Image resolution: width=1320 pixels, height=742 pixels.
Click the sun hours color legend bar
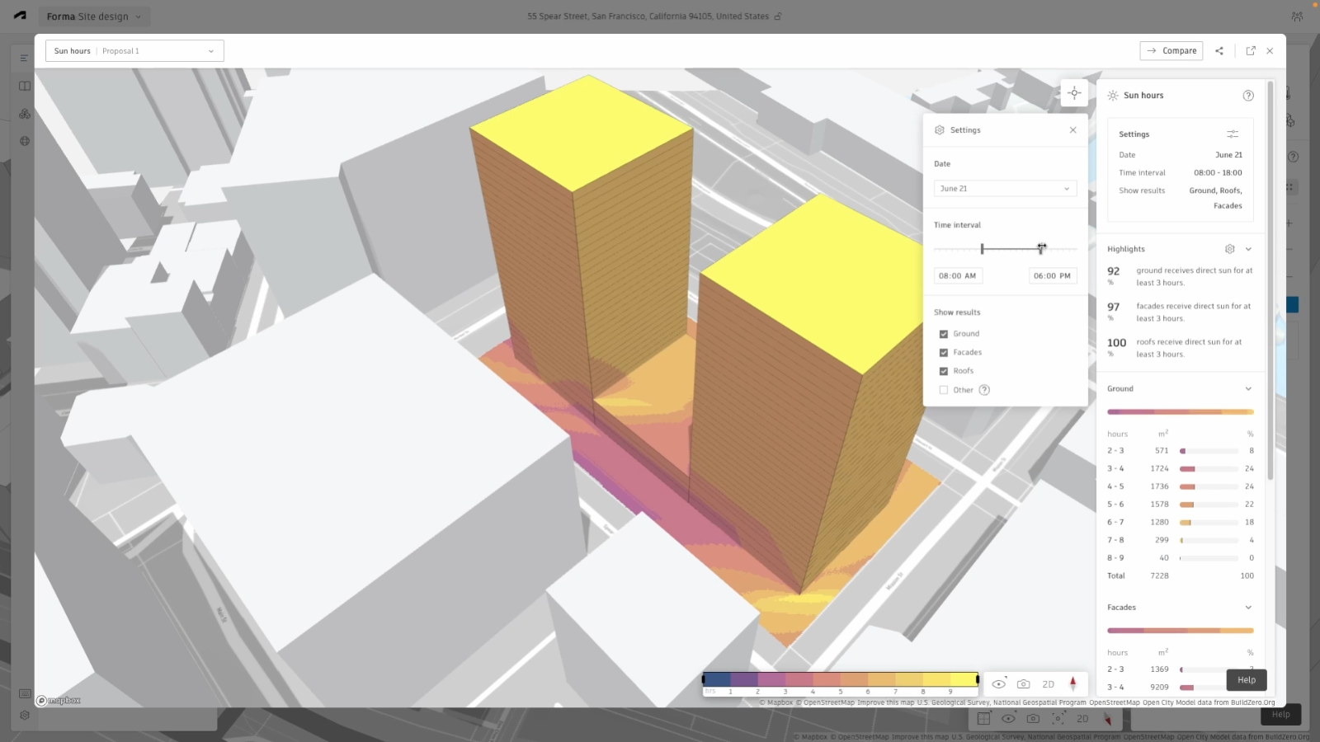[840, 679]
